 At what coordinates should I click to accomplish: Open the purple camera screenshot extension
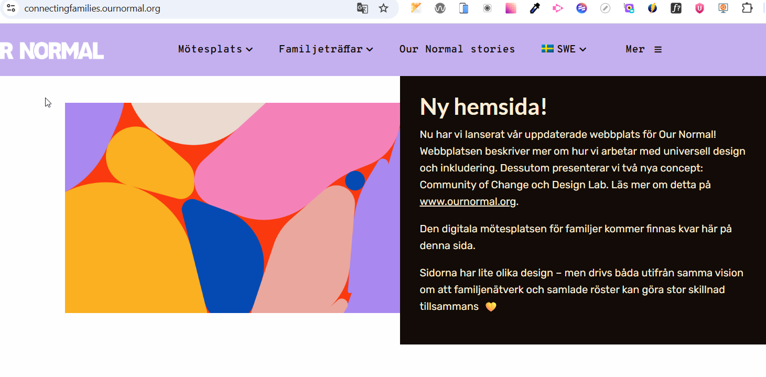(629, 8)
